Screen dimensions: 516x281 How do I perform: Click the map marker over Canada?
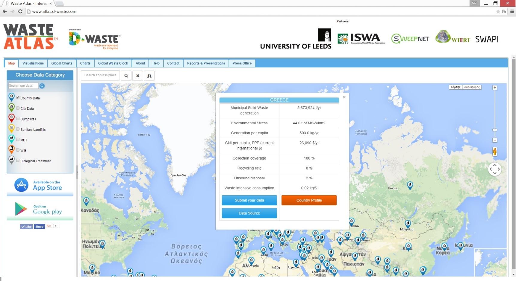point(86,201)
